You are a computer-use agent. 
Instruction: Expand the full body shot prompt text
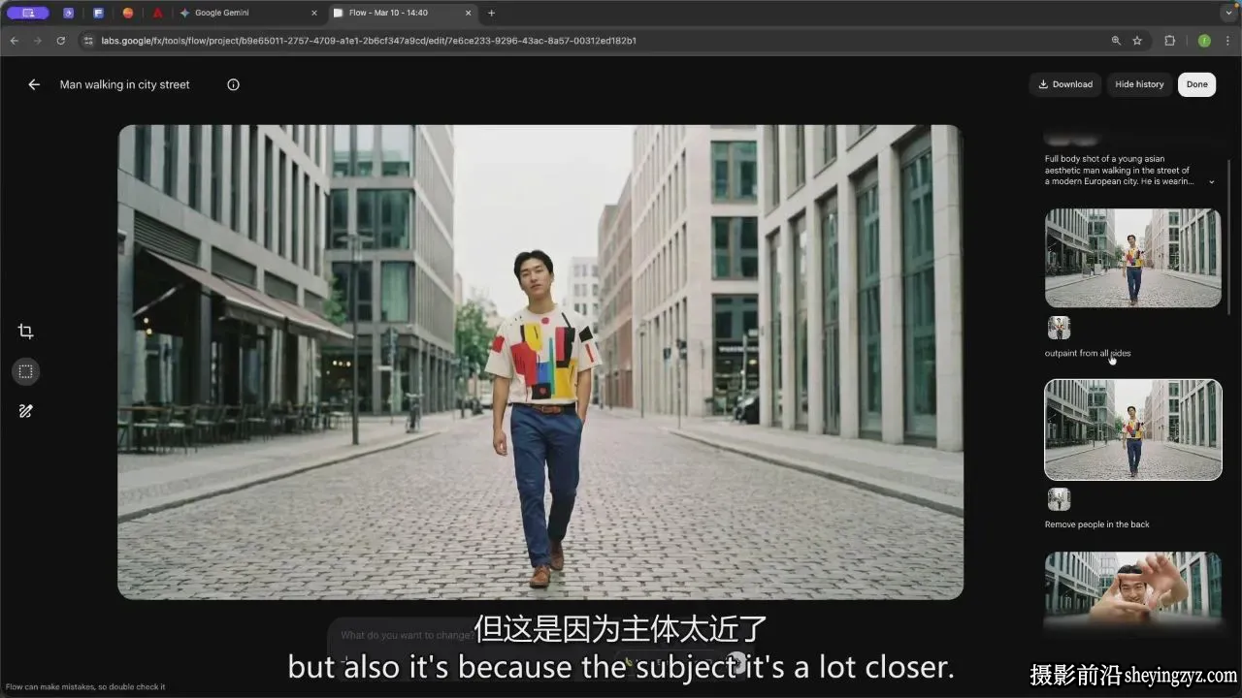tap(1211, 181)
